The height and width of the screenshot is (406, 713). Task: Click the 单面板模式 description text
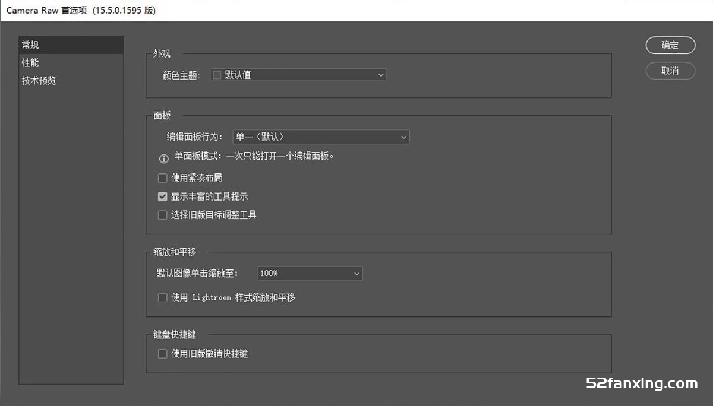click(254, 157)
